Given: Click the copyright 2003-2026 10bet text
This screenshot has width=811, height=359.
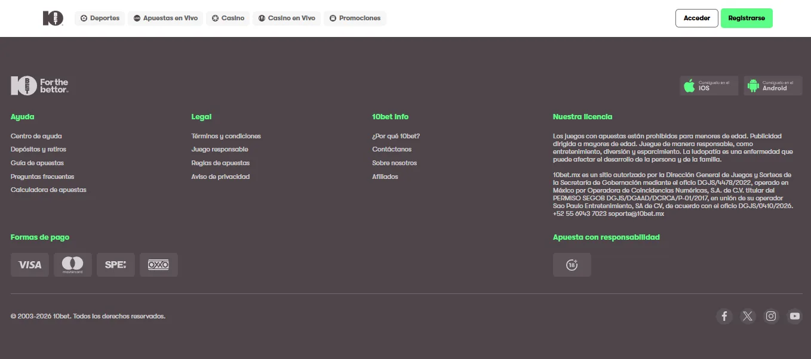Looking at the screenshot, I should tap(88, 316).
